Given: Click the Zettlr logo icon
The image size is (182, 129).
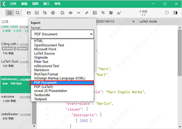Looking at the screenshot, I should (4, 4).
